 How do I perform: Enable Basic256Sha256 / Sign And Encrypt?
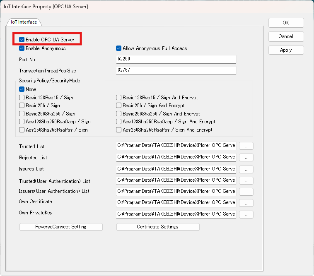tap(119, 114)
